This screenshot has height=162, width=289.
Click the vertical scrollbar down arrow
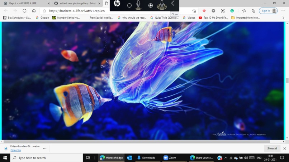[287, 138]
